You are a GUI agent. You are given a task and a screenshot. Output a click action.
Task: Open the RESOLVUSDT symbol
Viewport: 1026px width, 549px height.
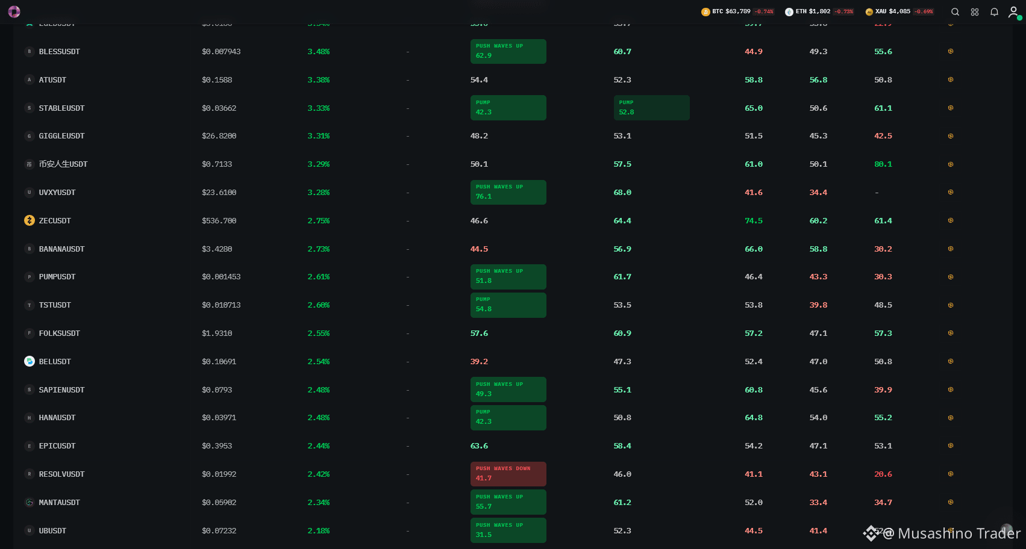point(61,474)
